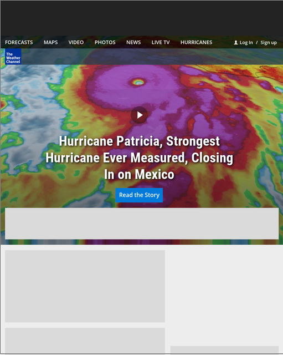
Task: Click The Weather Channel logo
Action: click(x=13, y=57)
